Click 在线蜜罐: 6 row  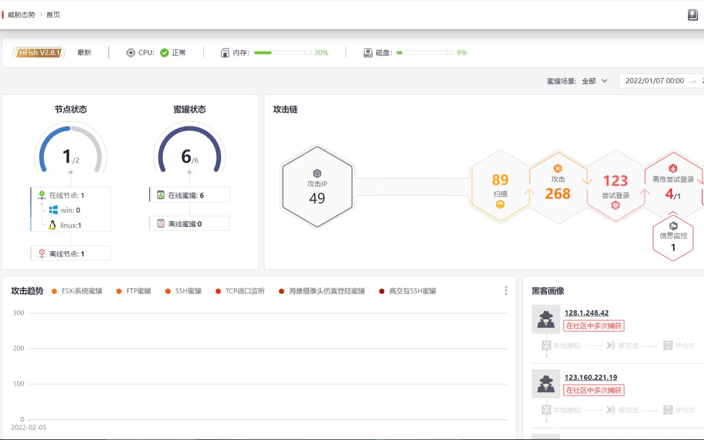click(189, 195)
